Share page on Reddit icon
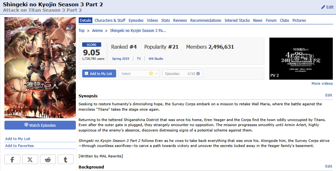This screenshot has width=336, height=171. pyautogui.click(x=48, y=160)
